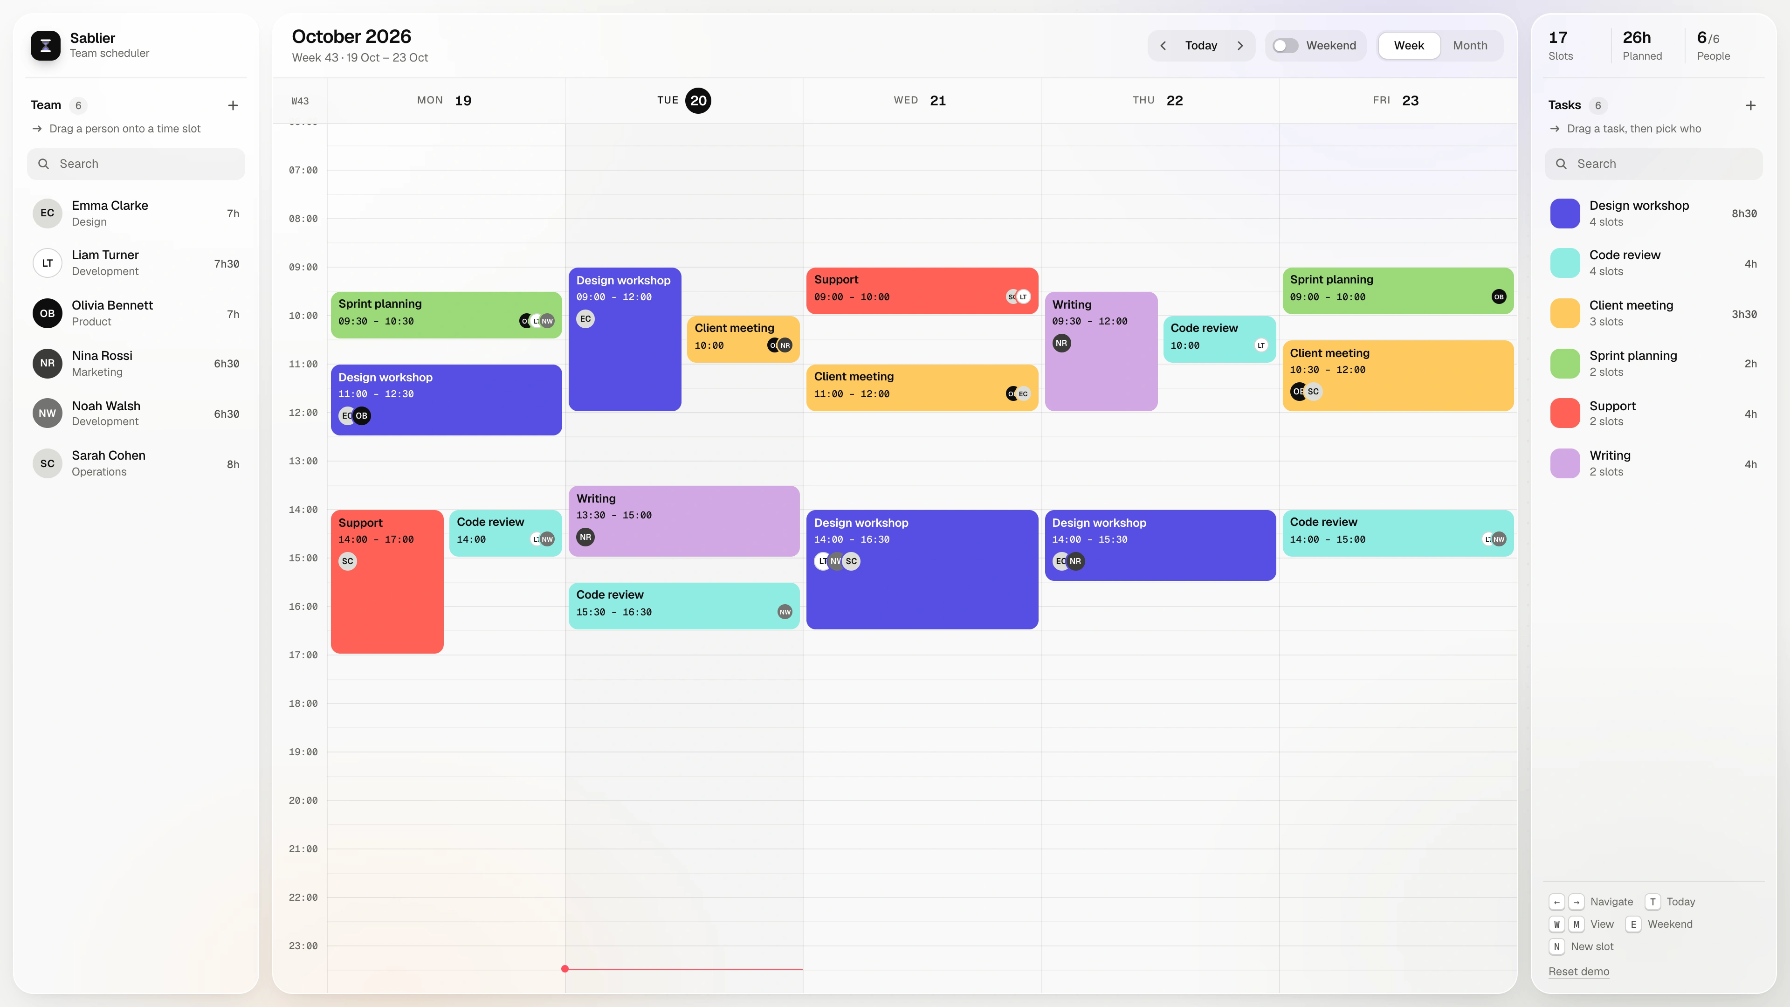
Task: Click the T key hint for Today
Action: (1653, 902)
